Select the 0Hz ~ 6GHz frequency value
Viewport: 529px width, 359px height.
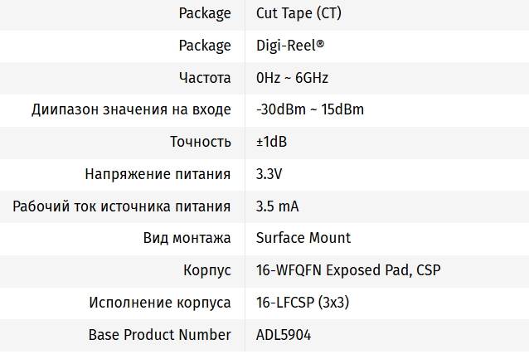click(293, 78)
